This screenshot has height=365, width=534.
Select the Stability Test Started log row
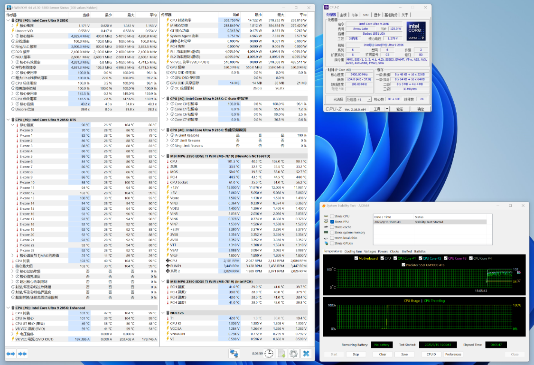[x=430, y=222]
